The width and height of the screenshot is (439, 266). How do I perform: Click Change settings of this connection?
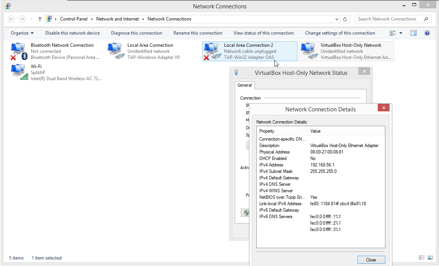pos(340,33)
